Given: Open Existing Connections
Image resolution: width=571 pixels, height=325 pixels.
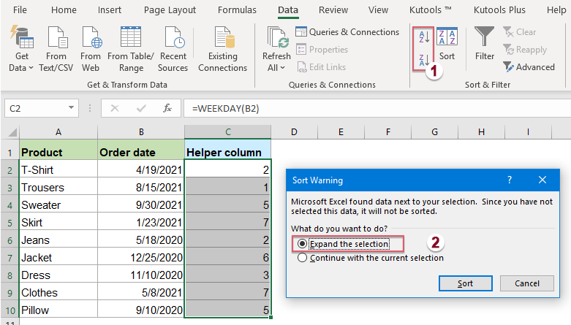Looking at the screenshot, I should 222,38.
